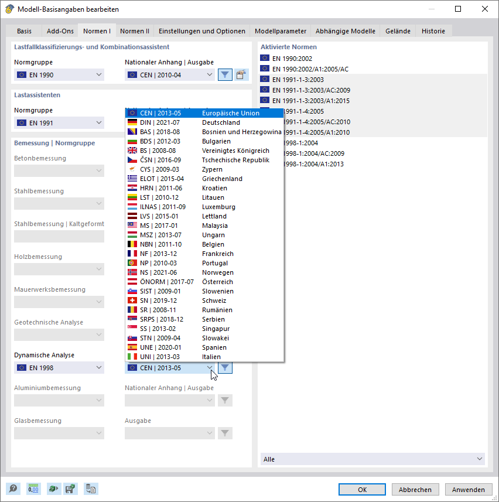Screen dimensions: 499x502
Task: Choose BAS | 2018-08 Bosnien und Herzegowina
Action: point(204,132)
